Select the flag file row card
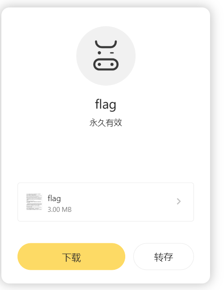 pos(105,202)
